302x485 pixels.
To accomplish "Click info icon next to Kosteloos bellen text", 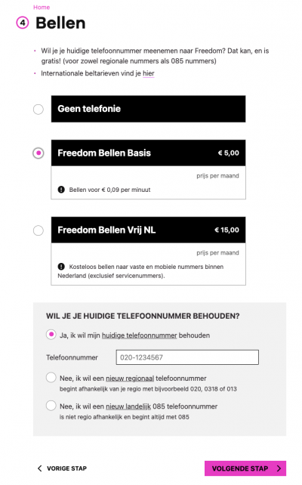I will (x=61, y=267).
